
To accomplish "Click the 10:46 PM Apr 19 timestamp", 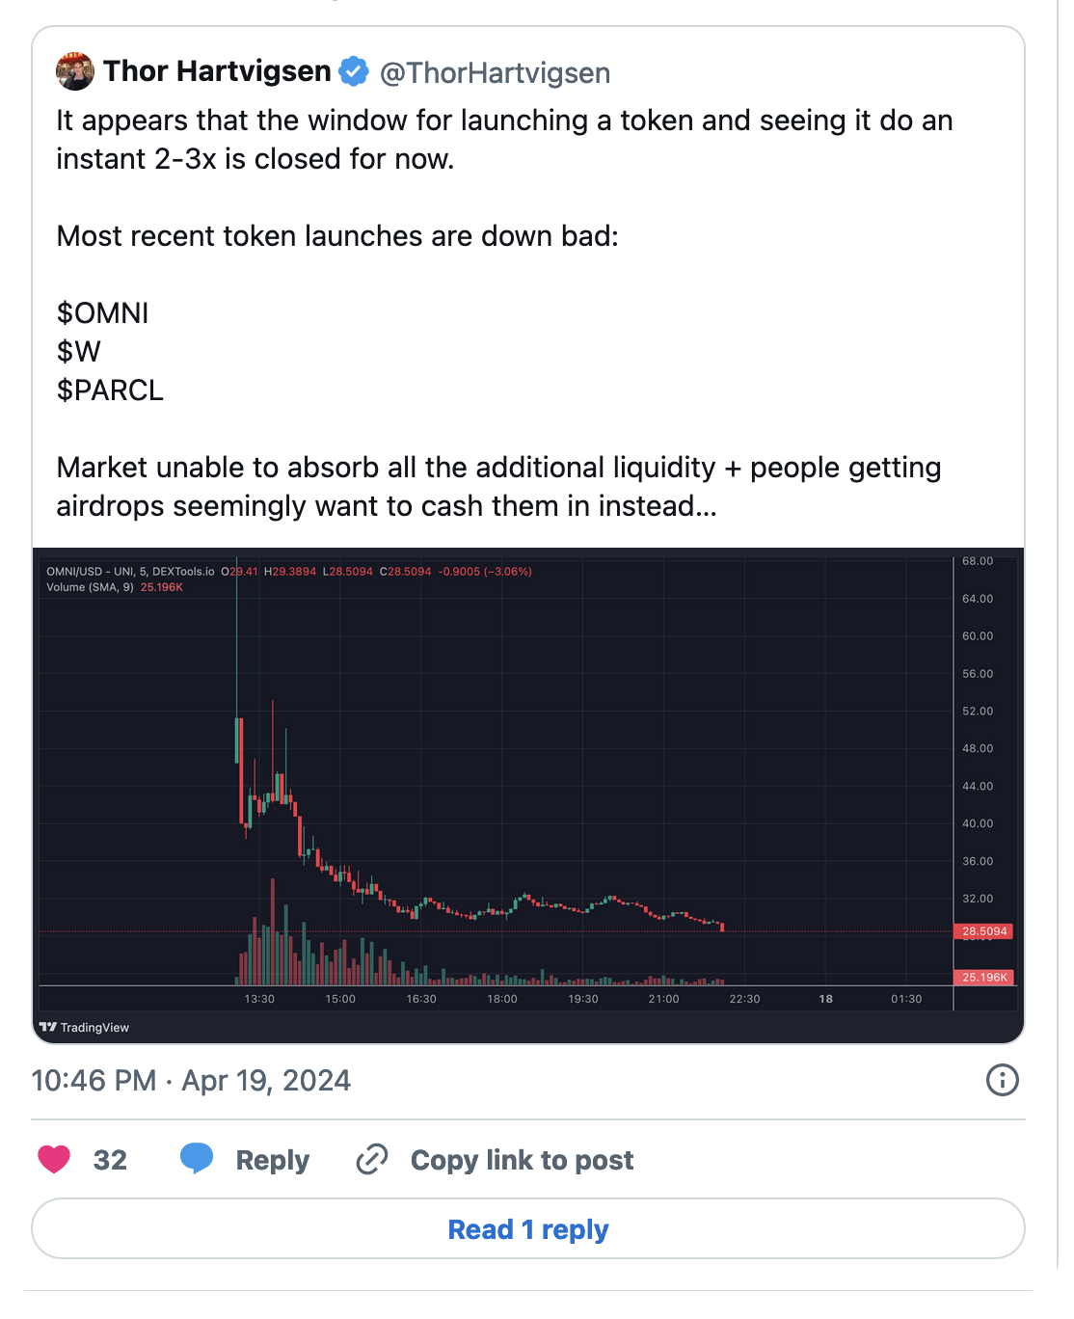I will coord(190,1081).
